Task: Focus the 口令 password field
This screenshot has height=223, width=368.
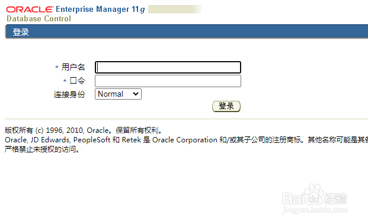Action: point(168,81)
